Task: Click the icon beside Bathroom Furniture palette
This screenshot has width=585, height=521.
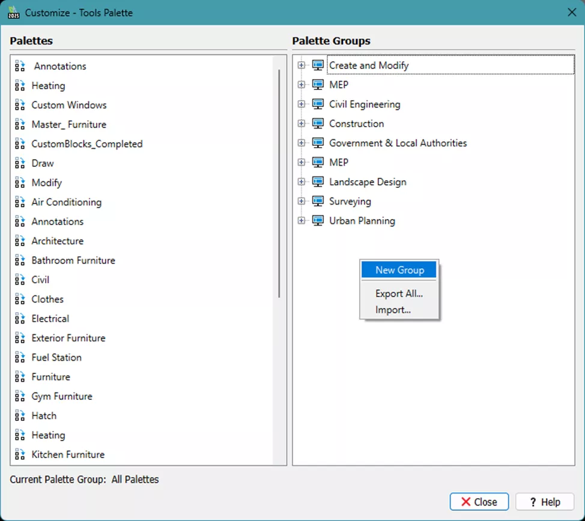Action: tap(20, 260)
